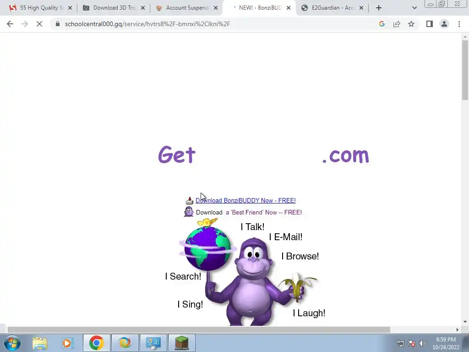This screenshot has width=469, height=352.
Task: Go back to the previous page
Action: [x=10, y=24]
